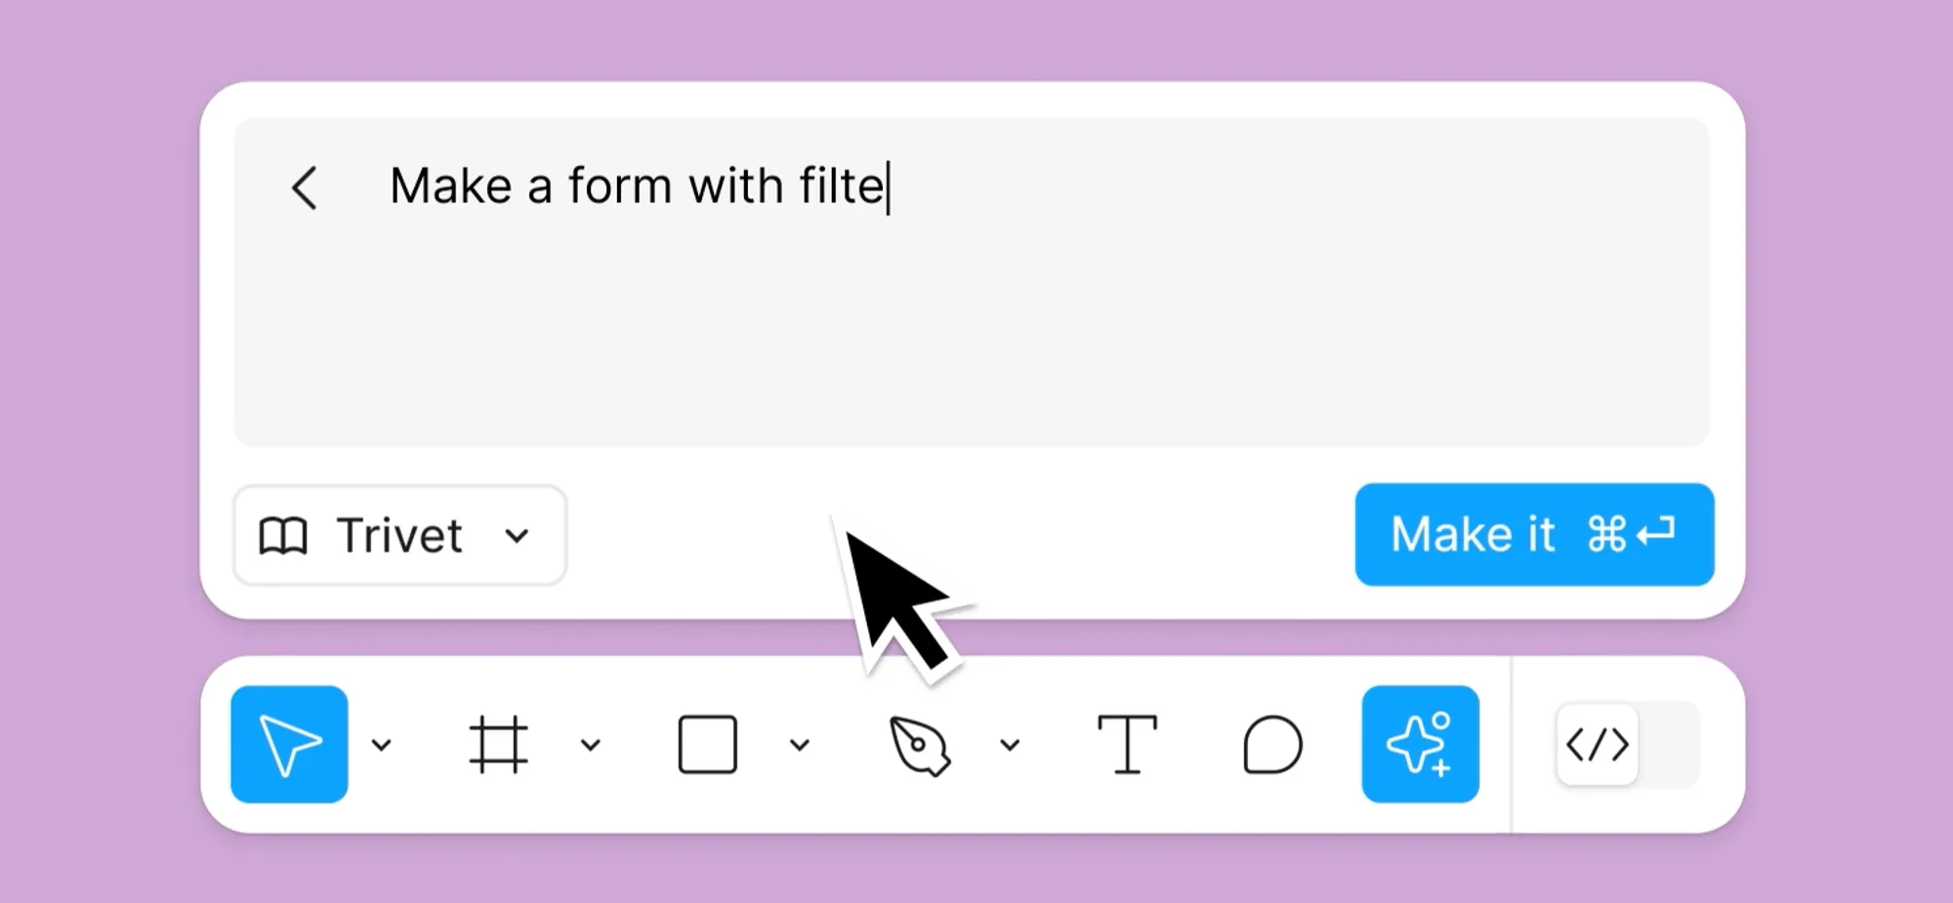Choose the Rectangle shape tool
1953x903 pixels.
tap(707, 745)
